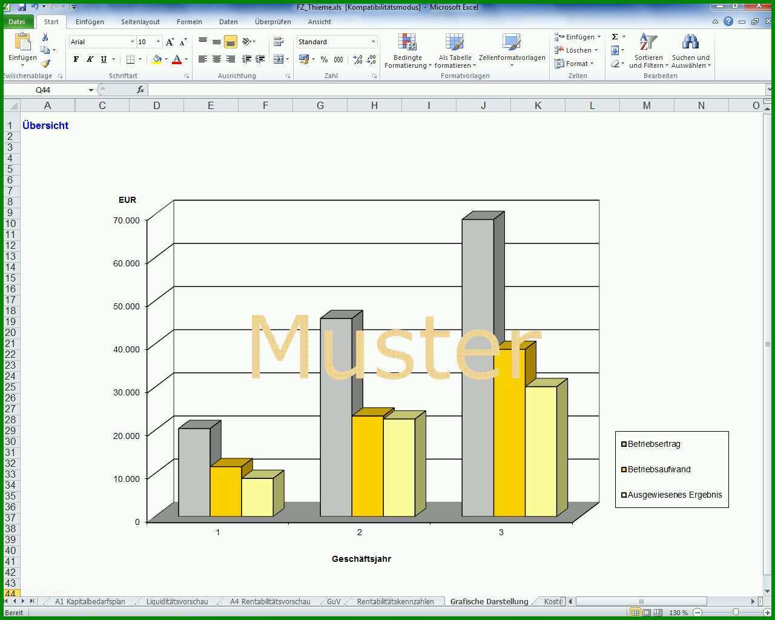Apply thousands separator 000 format

tap(338, 59)
